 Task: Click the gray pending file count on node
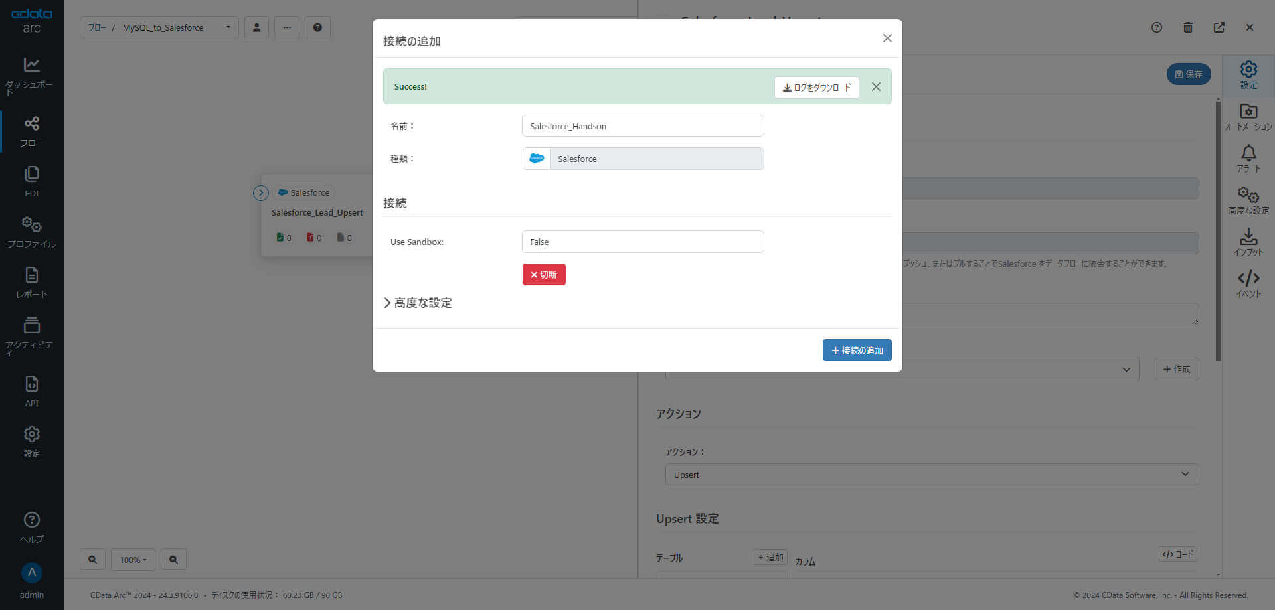tap(345, 238)
